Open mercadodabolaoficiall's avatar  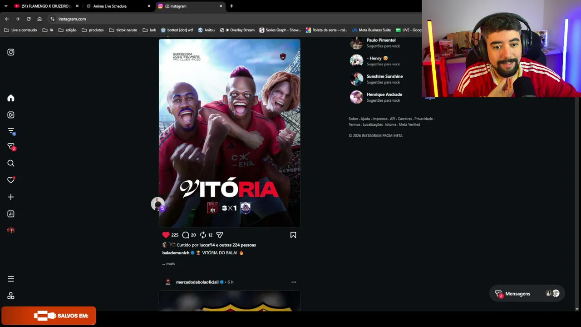tap(167, 282)
